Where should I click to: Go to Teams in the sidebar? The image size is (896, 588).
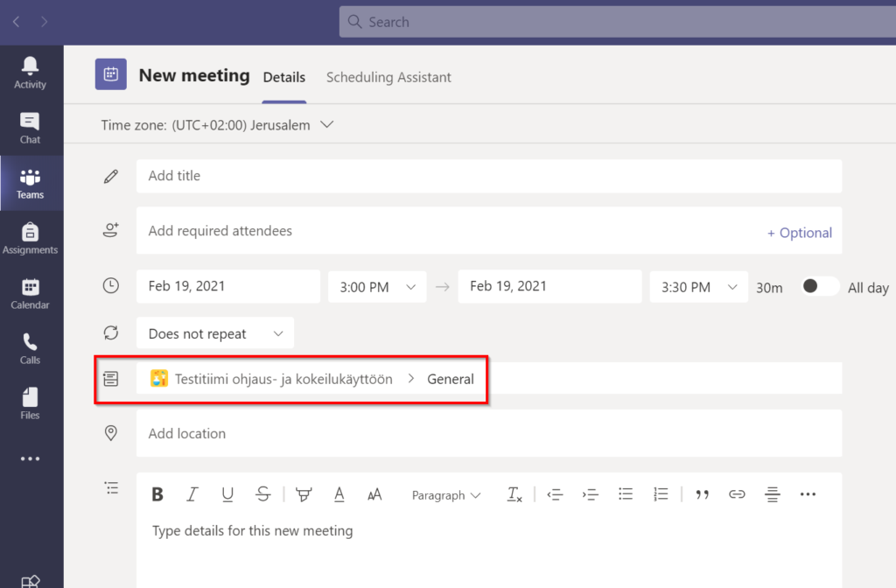30,184
